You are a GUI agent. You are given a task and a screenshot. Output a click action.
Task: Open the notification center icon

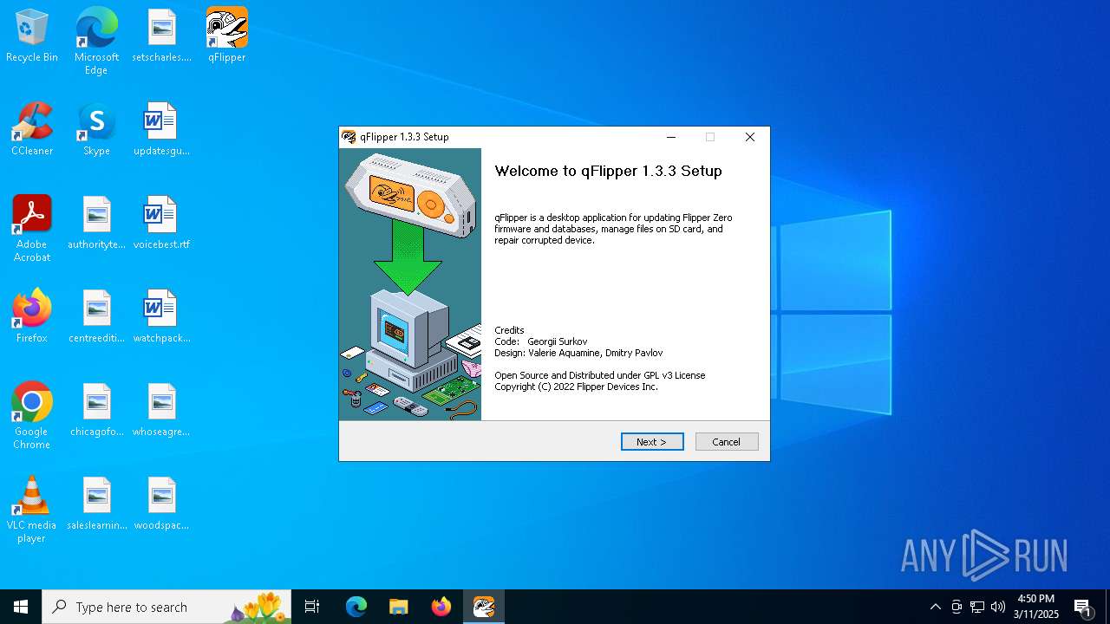click(1082, 607)
